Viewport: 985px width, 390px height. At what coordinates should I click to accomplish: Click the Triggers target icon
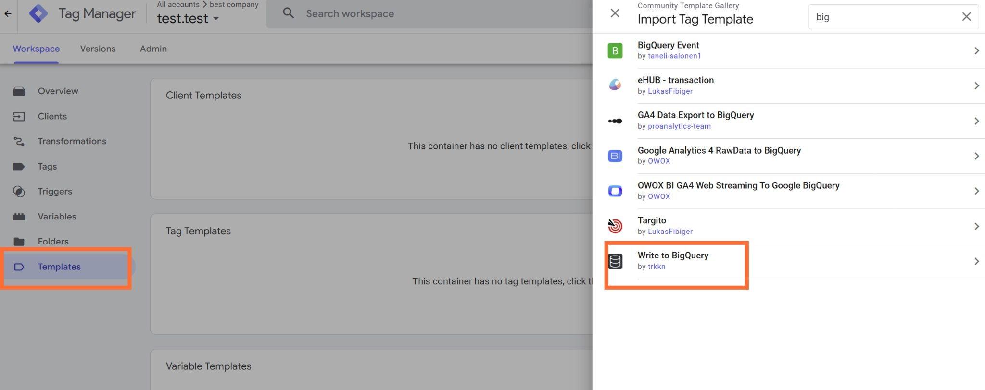pos(19,192)
